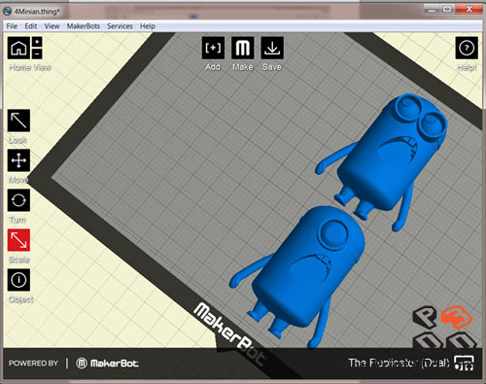Open the Edit menu
Viewport: 486px width, 384px height.
(x=31, y=26)
